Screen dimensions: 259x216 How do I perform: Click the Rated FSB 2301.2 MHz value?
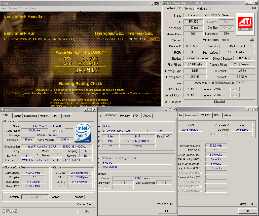click(33, 186)
